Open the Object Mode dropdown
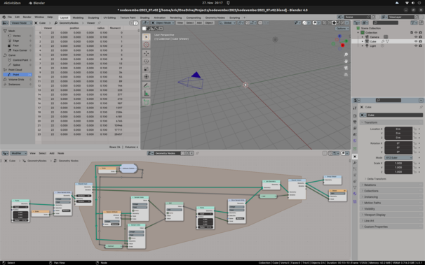This screenshot has height=265, width=425. pos(163,22)
